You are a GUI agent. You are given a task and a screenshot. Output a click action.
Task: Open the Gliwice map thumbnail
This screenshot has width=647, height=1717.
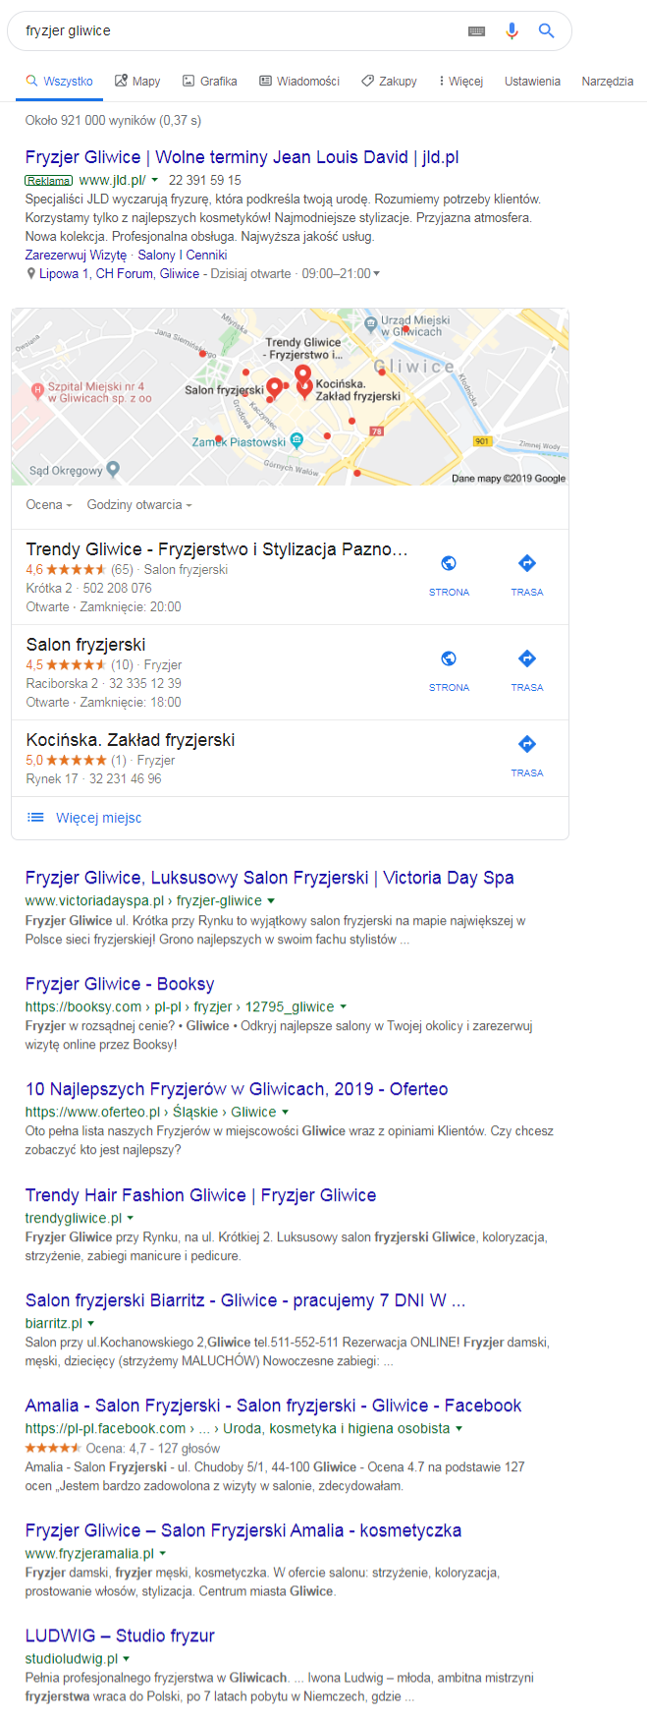coord(290,397)
